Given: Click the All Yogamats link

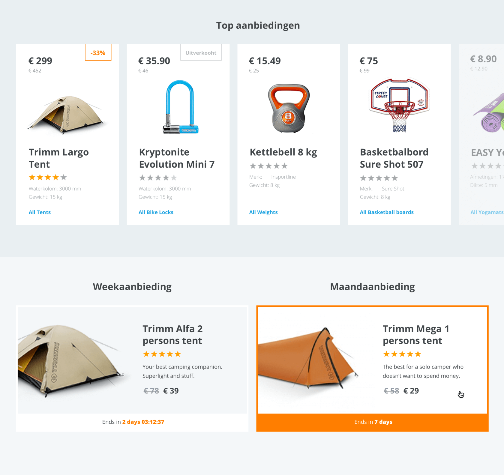Looking at the screenshot, I should pos(487,212).
